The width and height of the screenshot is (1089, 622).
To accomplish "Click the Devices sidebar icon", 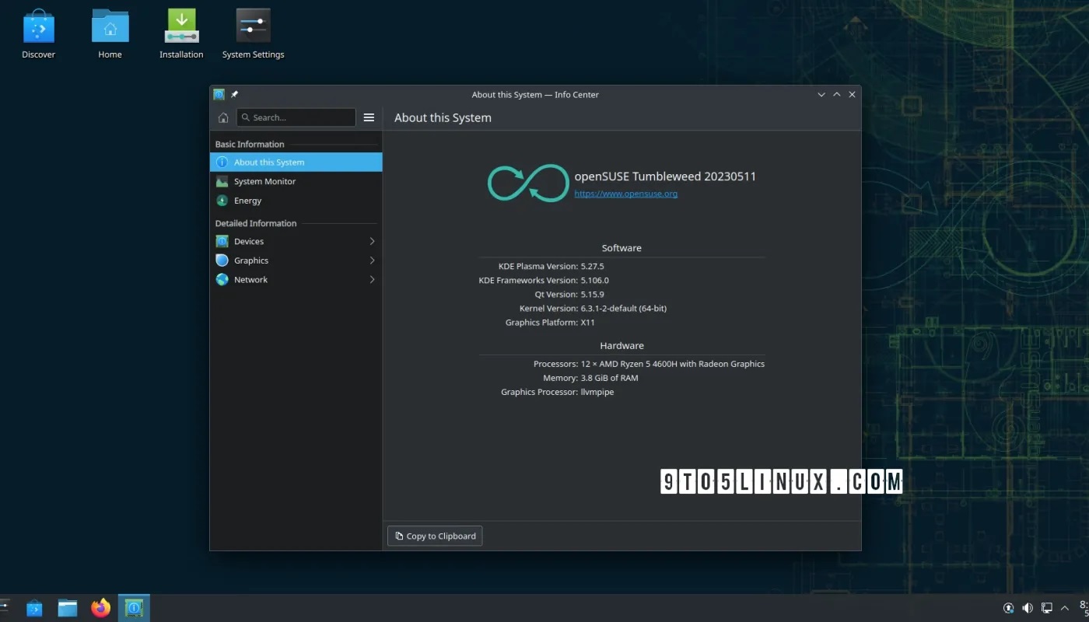I will tap(224, 241).
